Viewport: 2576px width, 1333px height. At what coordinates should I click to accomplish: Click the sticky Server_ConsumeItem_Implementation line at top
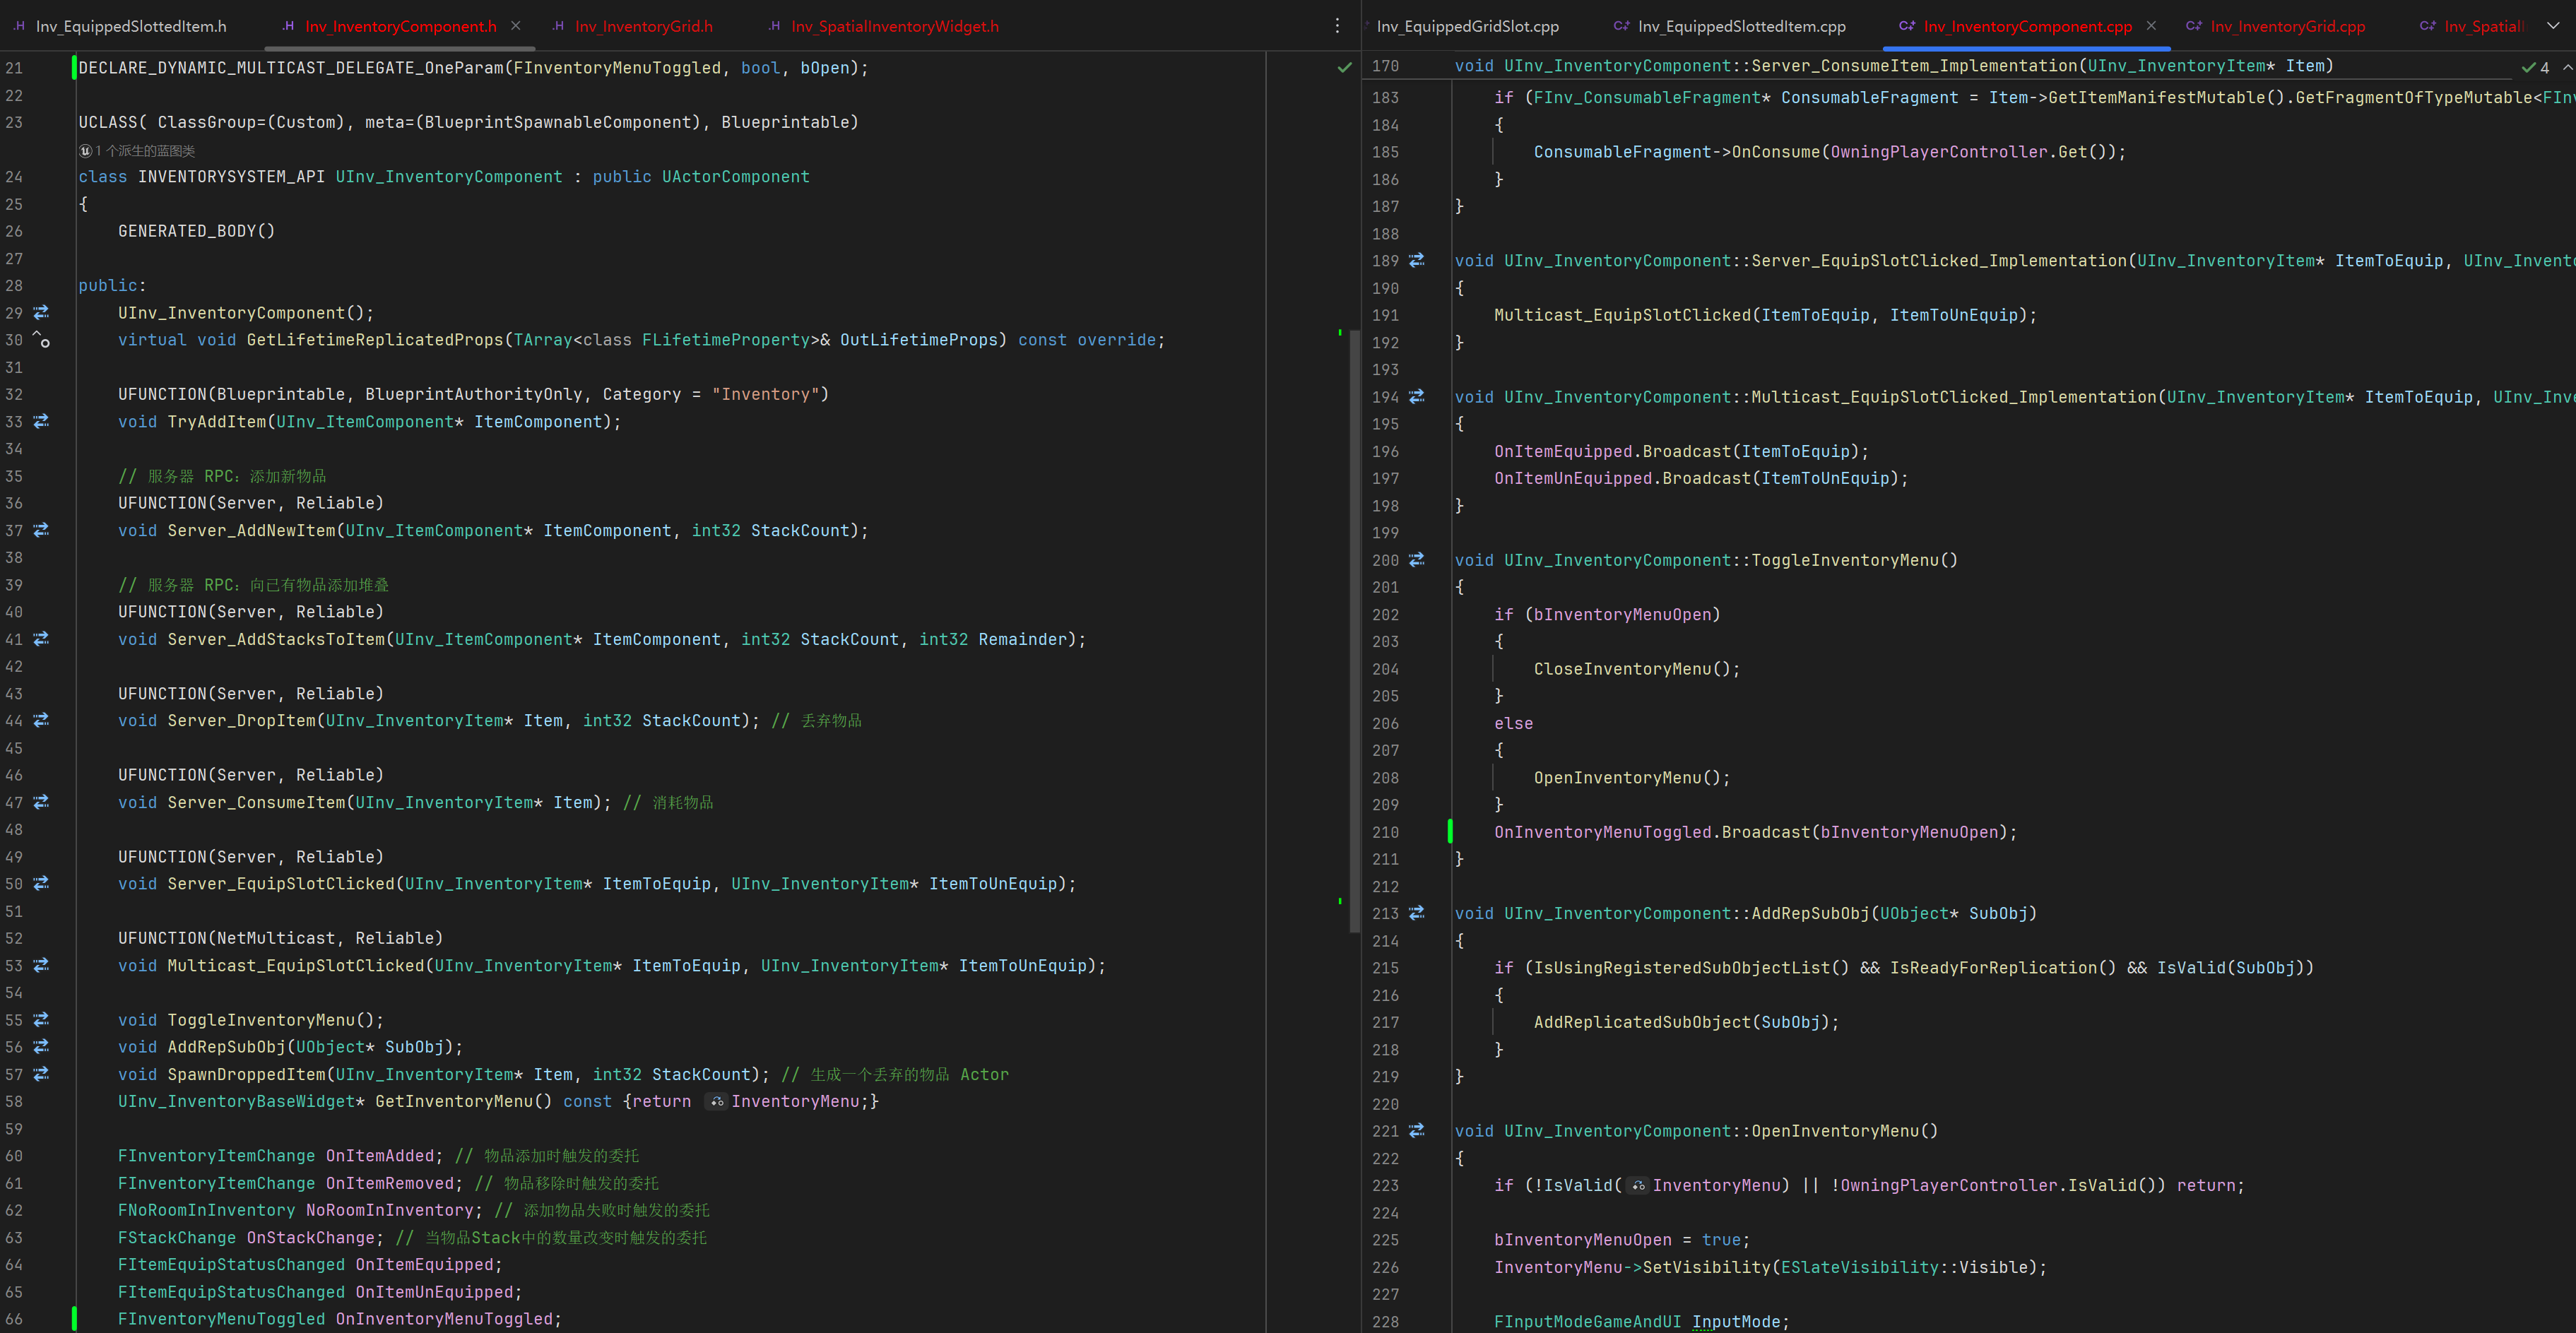point(1893,66)
